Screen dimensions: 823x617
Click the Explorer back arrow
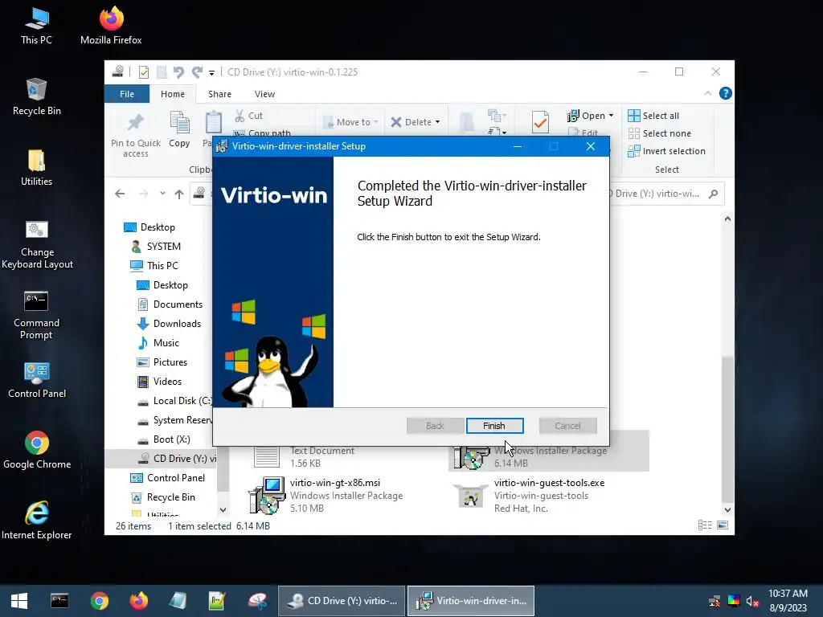[x=120, y=194]
